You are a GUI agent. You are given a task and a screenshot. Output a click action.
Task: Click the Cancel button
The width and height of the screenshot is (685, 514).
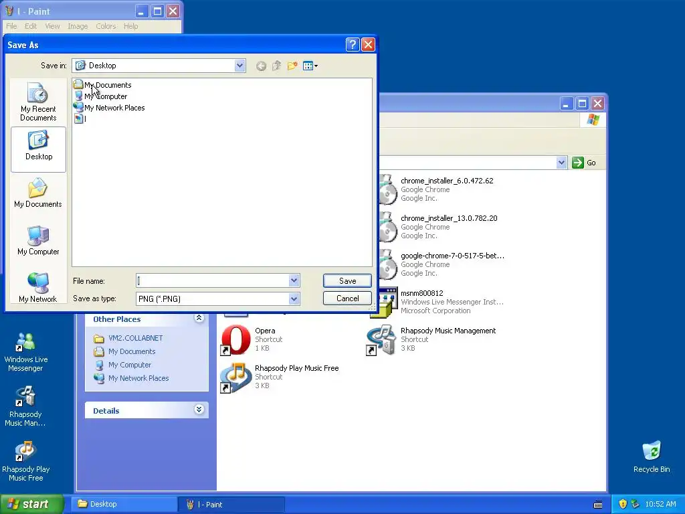pyautogui.click(x=347, y=298)
